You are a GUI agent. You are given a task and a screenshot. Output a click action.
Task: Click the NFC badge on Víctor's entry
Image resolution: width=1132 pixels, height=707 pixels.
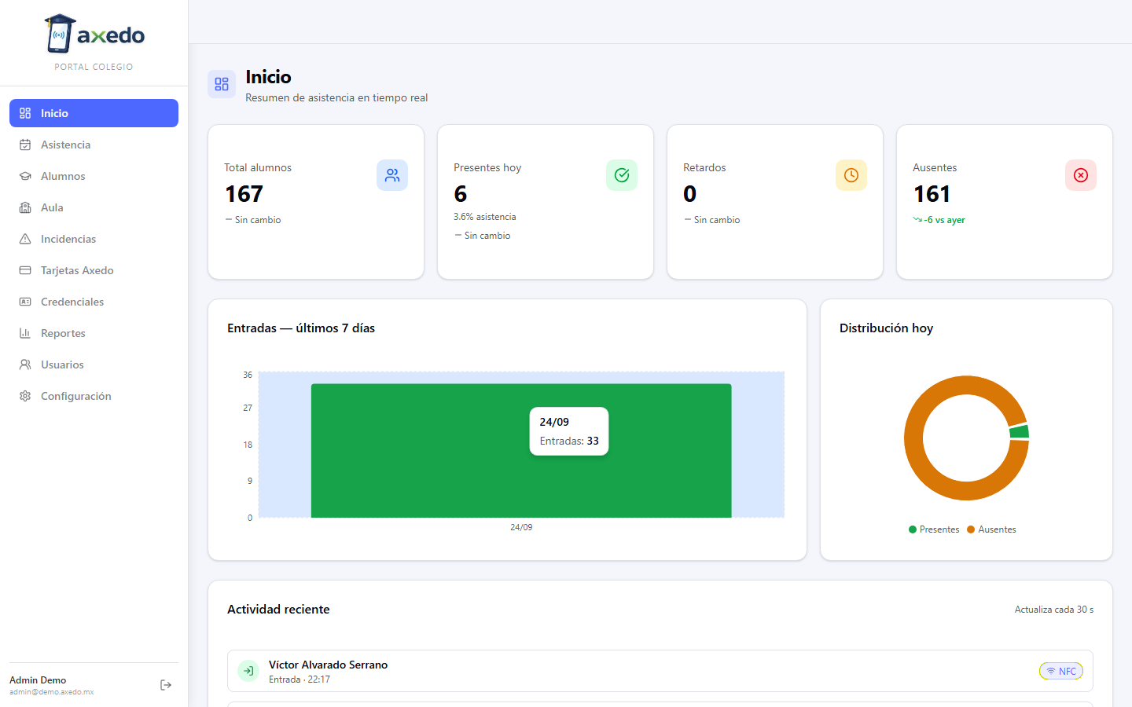tap(1061, 671)
